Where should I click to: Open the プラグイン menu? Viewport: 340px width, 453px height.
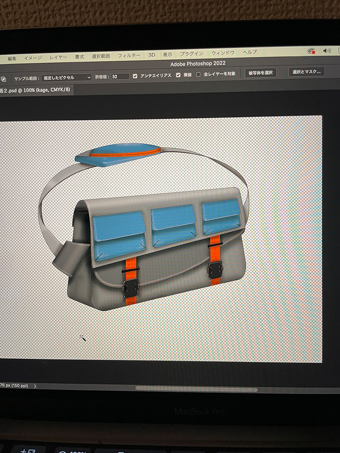[191, 53]
